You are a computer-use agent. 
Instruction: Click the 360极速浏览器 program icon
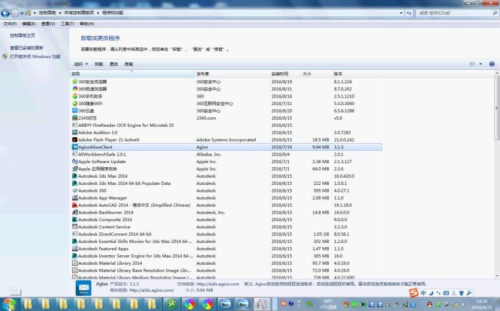[x=75, y=89]
